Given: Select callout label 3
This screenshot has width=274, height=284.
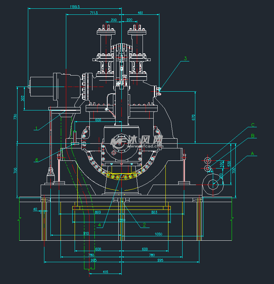Looking at the screenshot, I should click(x=185, y=59).
